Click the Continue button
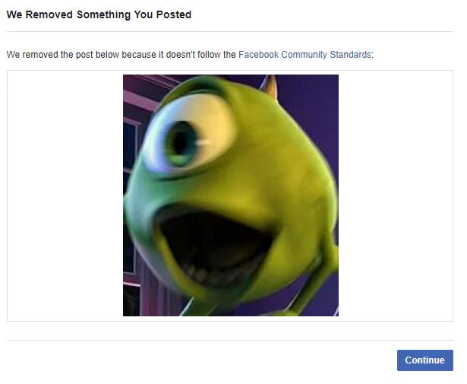Image resolution: width=467 pixels, height=384 pixels. pyautogui.click(x=425, y=360)
